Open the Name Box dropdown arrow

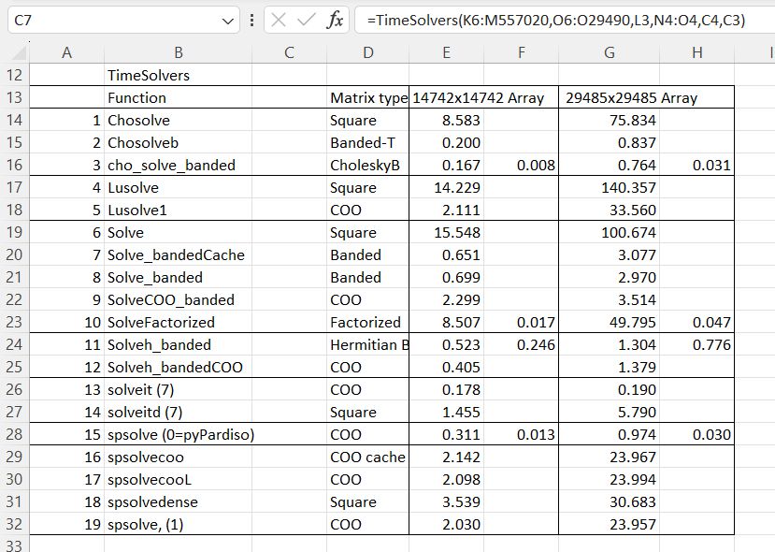pos(229,20)
